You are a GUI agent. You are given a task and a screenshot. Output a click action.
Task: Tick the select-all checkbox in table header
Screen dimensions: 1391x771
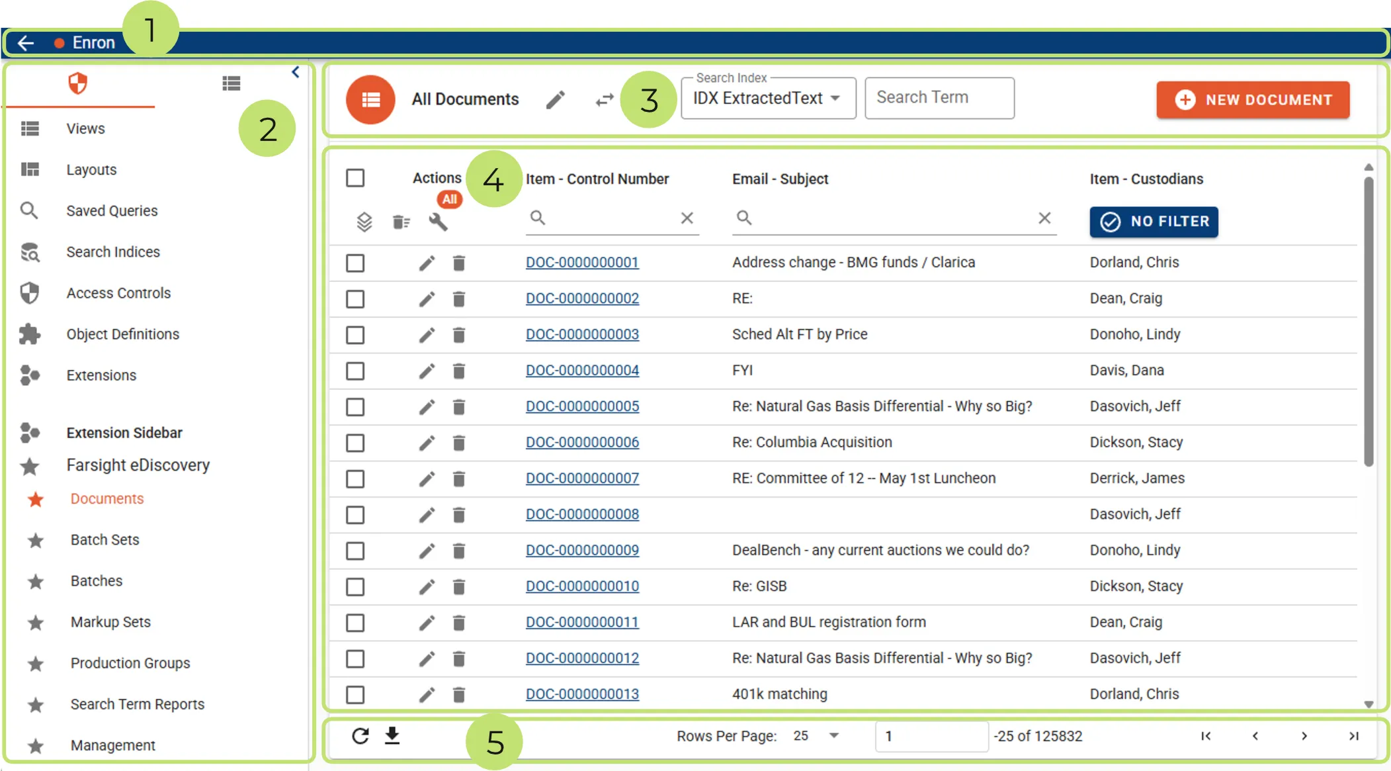(355, 178)
